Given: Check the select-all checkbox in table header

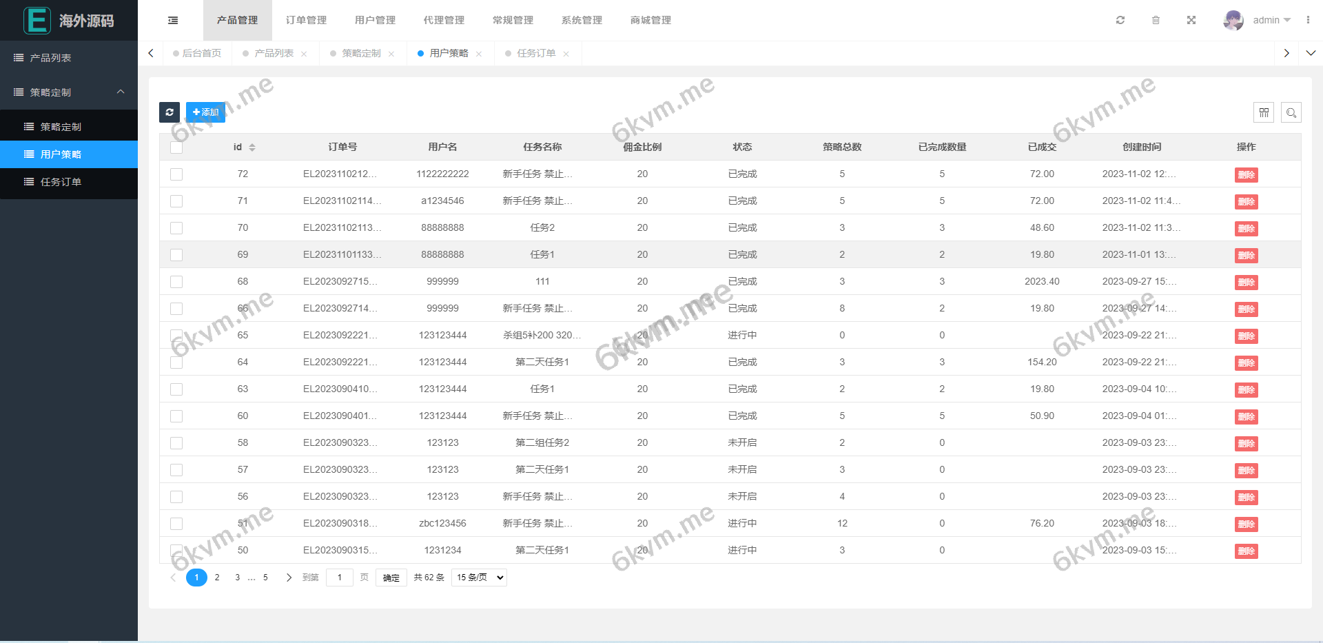Looking at the screenshot, I should tap(176, 147).
